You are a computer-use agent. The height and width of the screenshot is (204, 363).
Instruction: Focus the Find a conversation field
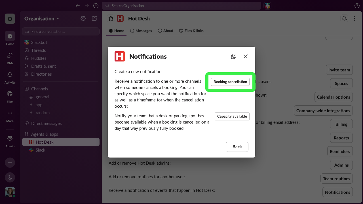click(61, 31)
